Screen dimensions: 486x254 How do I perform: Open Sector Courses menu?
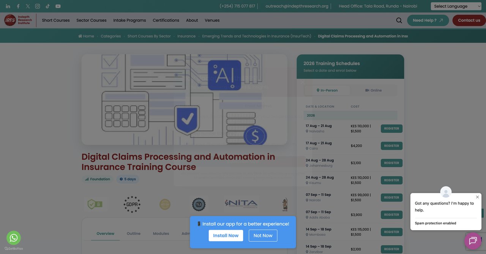[x=92, y=20]
